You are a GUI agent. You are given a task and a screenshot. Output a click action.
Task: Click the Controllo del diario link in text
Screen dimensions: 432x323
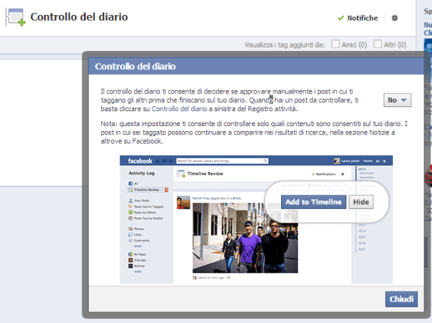(179, 109)
